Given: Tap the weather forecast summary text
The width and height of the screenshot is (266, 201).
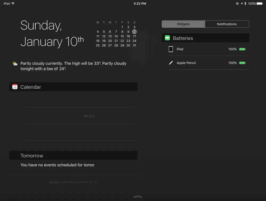Looking at the screenshot, I should point(73,66).
